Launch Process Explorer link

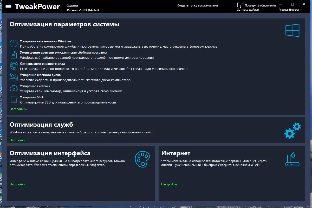(x=289, y=10)
